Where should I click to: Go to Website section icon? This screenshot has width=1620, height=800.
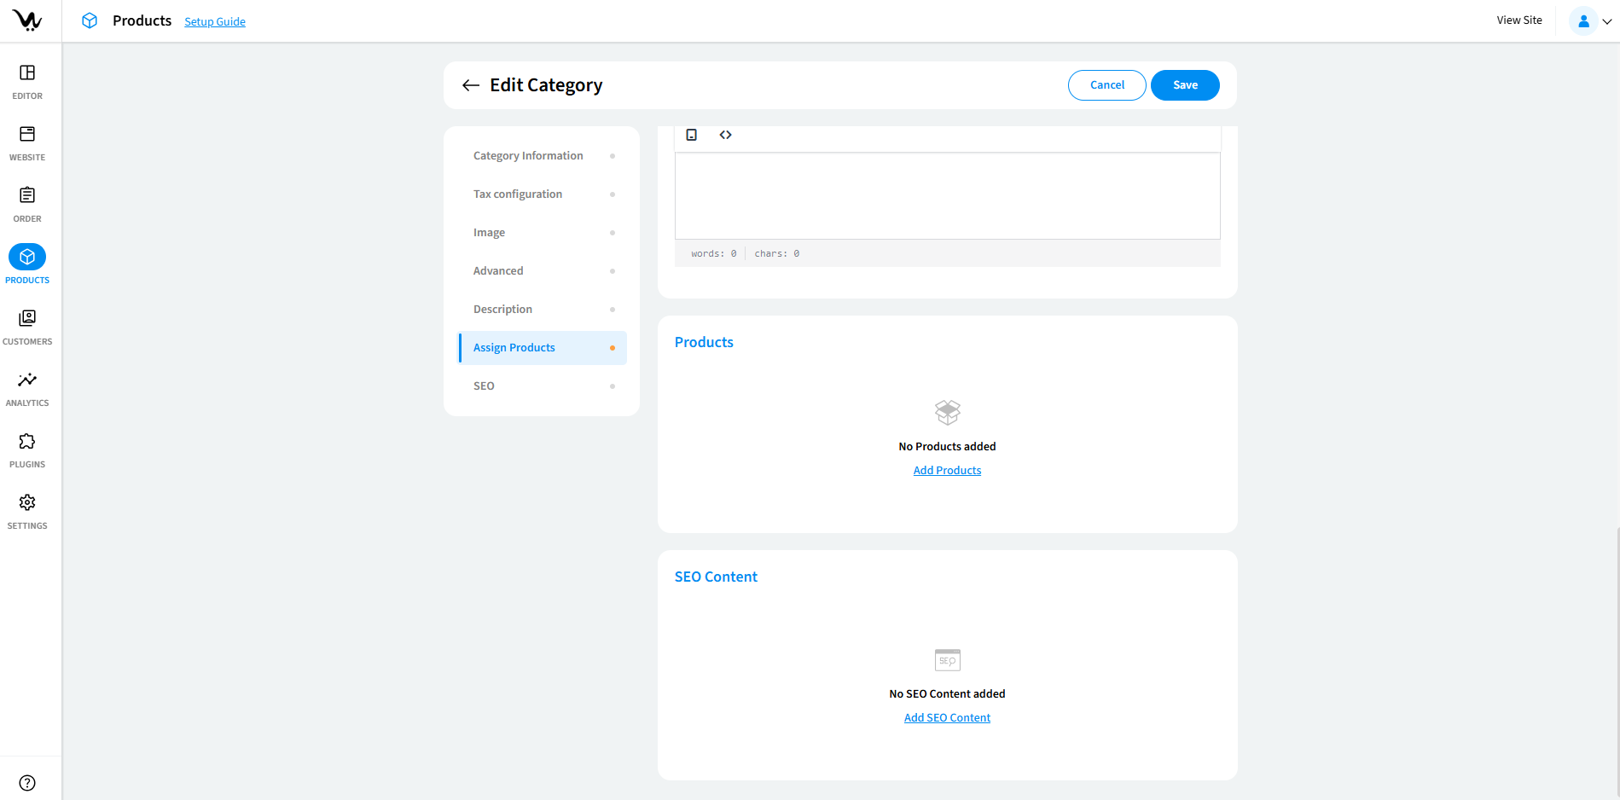[27, 135]
